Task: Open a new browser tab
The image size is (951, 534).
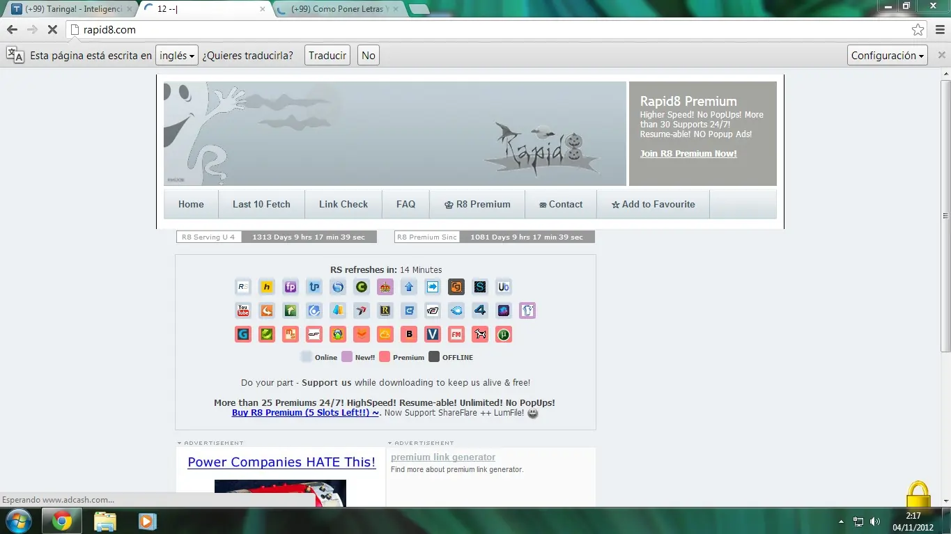Action: pyautogui.click(x=419, y=9)
